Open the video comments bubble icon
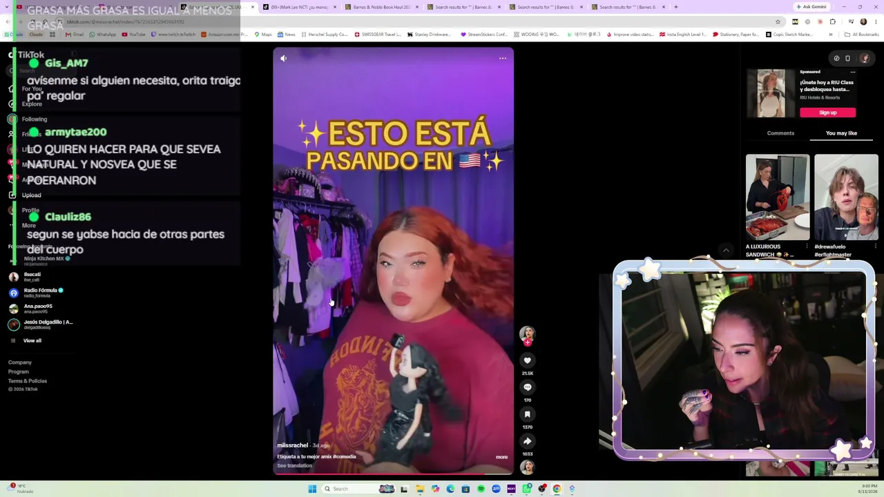The image size is (884, 497). [527, 387]
